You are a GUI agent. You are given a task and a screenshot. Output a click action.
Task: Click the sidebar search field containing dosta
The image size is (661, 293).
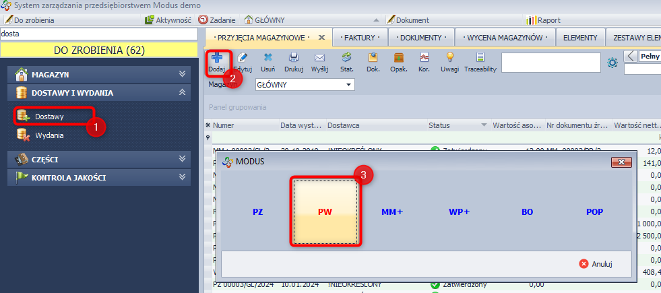pos(98,34)
